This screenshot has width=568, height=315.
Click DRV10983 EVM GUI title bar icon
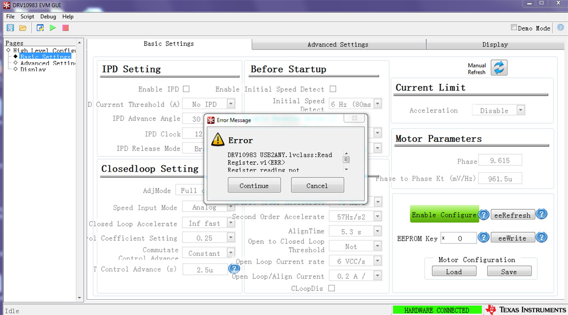coord(6,5)
